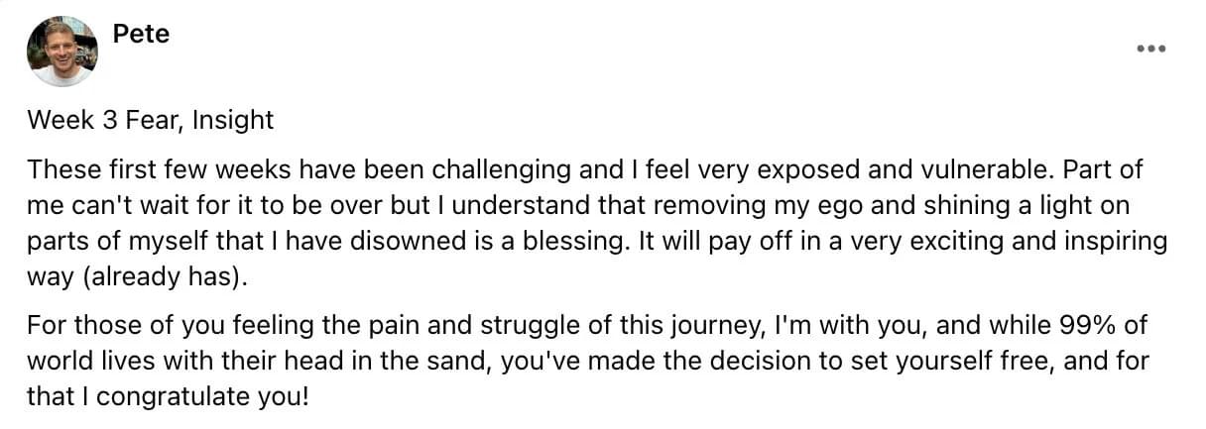The height and width of the screenshot is (429, 1206).
Task: Open Pete's profile via his name
Action: click(141, 34)
